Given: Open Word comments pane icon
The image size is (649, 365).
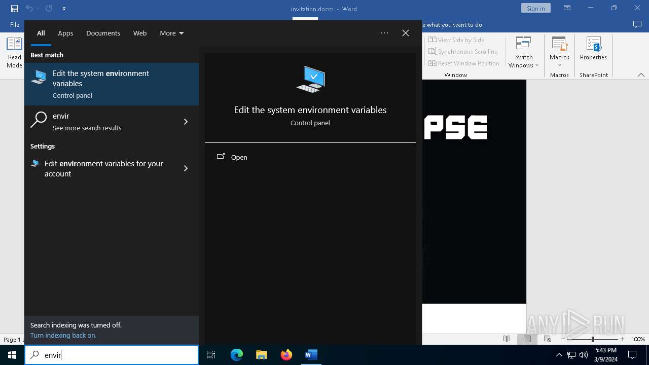Looking at the screenshot, I should click(637, 24).
